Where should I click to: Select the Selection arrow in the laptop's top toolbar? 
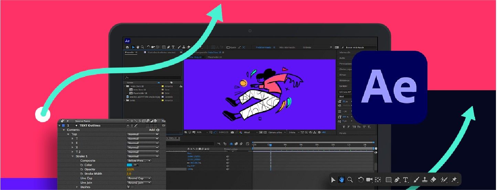tap(133, 47)
